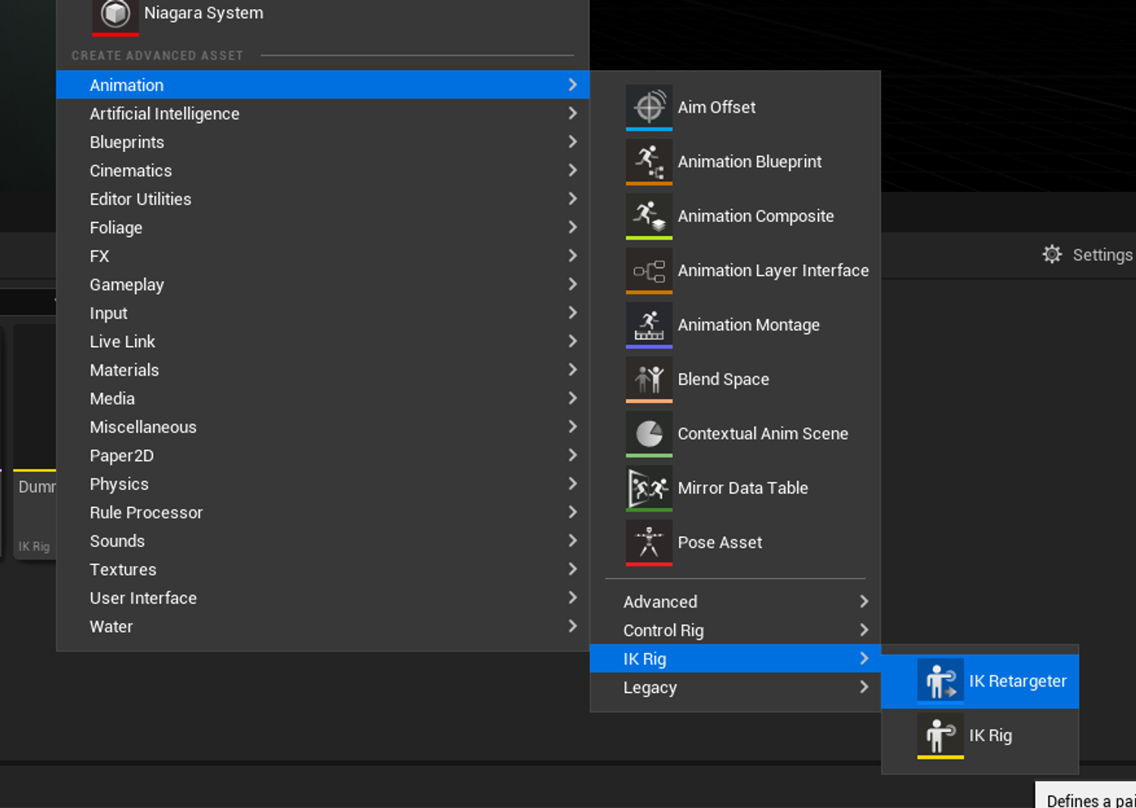Create a new IK Retargeter asset
This screenshot has width=1136, height=808.
[x=1017, y=681]
